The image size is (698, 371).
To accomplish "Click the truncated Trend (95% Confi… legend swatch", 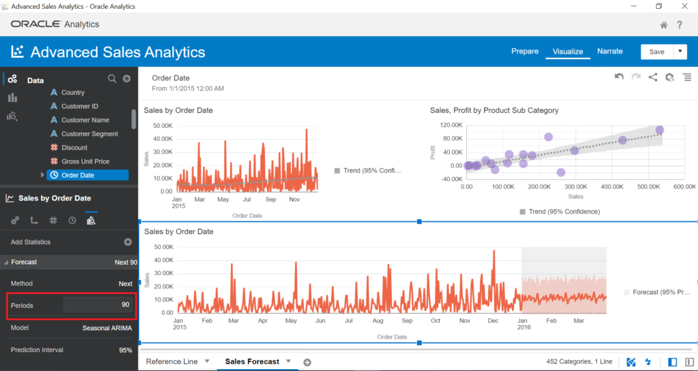I will pyautogui.click(x=337, y=171).
